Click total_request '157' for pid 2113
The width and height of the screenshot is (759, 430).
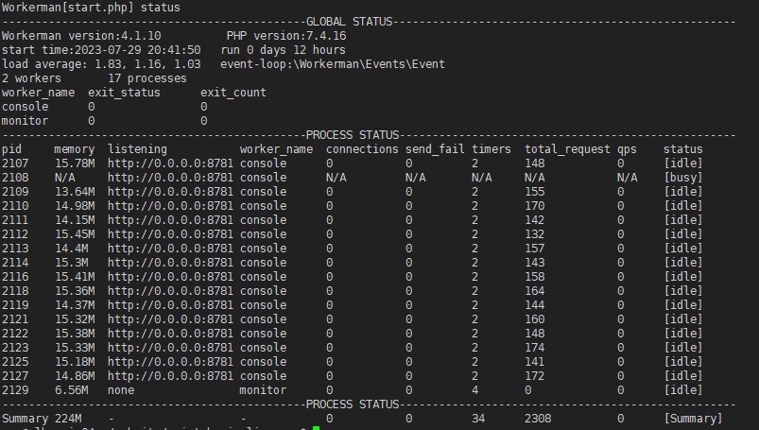(x=535, y=249)
